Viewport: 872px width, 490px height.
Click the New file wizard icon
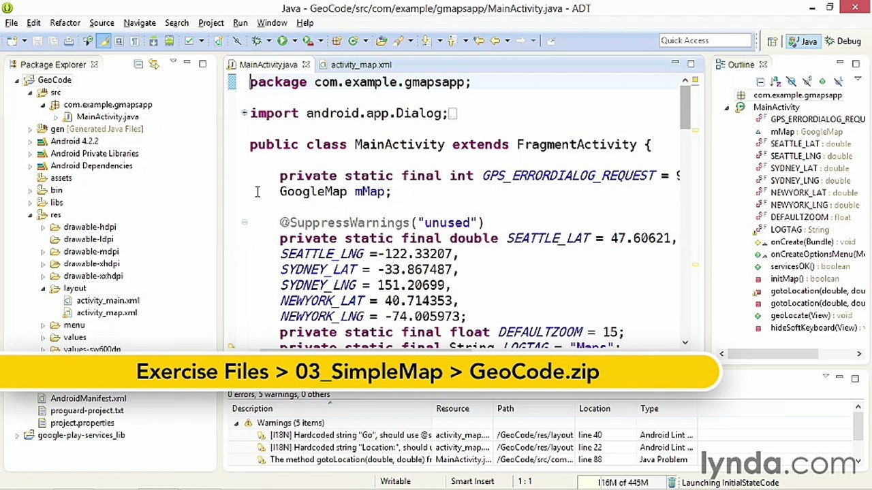pyautogui.click(x=12, y=41)
